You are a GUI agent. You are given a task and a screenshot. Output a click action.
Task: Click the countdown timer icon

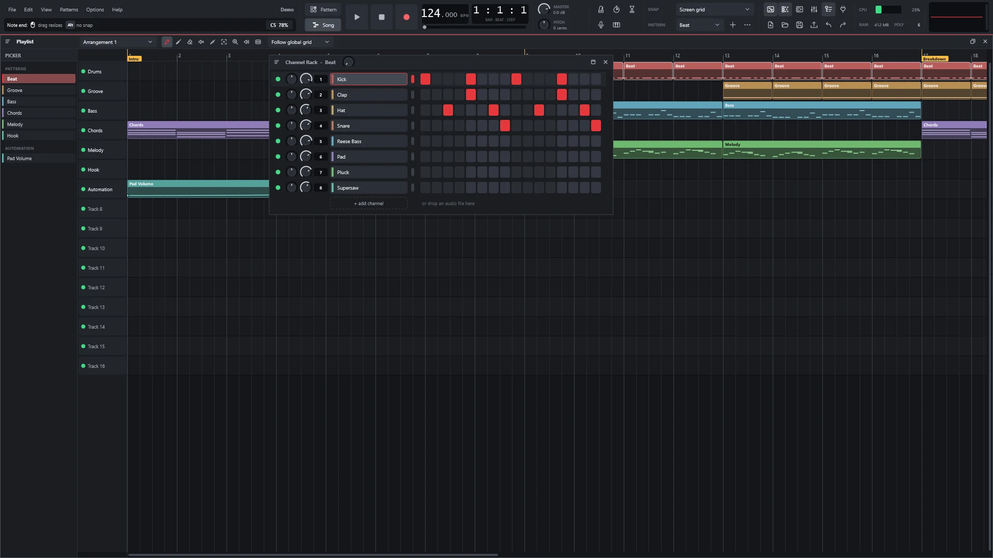(x=616, y=10)
